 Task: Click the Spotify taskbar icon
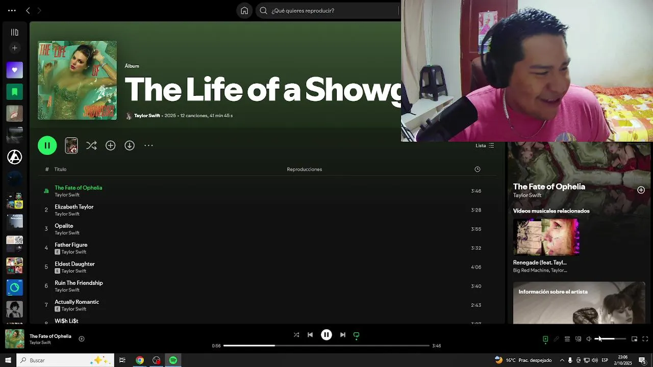point(173,360)
